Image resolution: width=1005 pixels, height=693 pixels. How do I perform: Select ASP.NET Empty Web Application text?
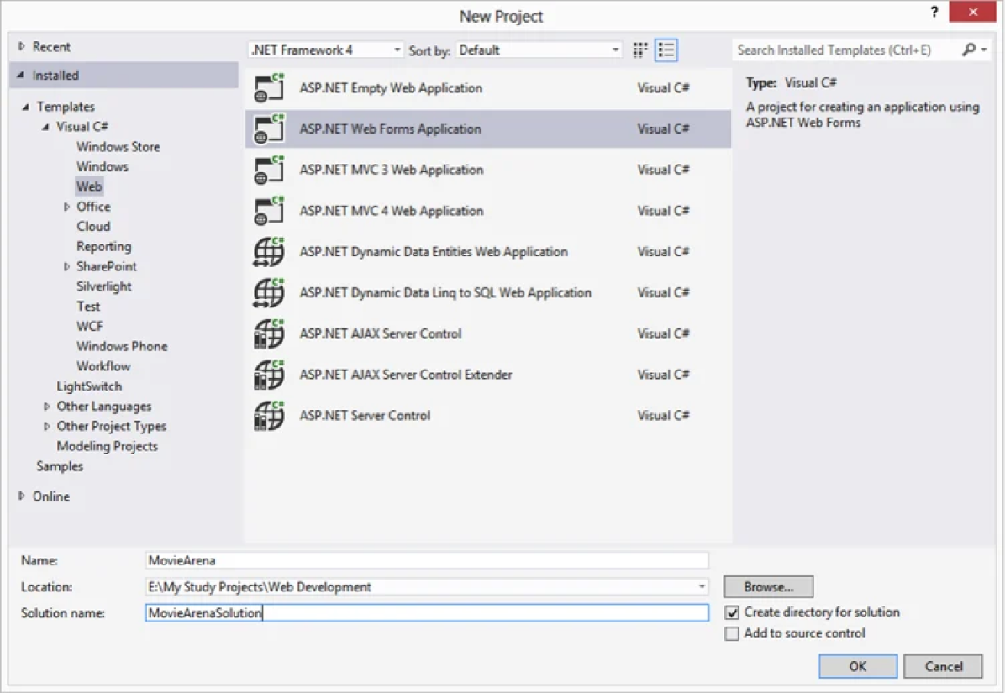pos(391,87)
